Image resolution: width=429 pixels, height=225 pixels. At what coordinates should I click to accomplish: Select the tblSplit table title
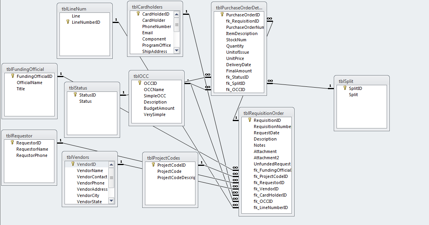tap(346, 81)
